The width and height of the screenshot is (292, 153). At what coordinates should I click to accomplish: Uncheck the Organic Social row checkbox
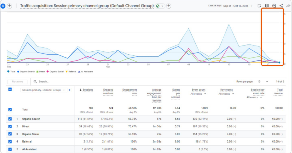[x=10, y=134]
